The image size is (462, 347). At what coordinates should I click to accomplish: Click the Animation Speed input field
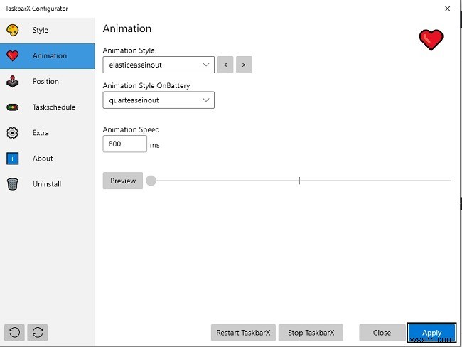tap(124, 144)
